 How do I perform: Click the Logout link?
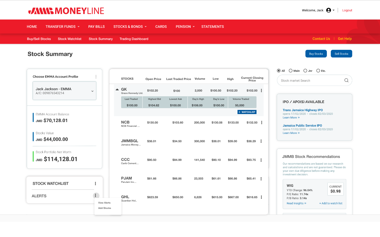(347, 10)
